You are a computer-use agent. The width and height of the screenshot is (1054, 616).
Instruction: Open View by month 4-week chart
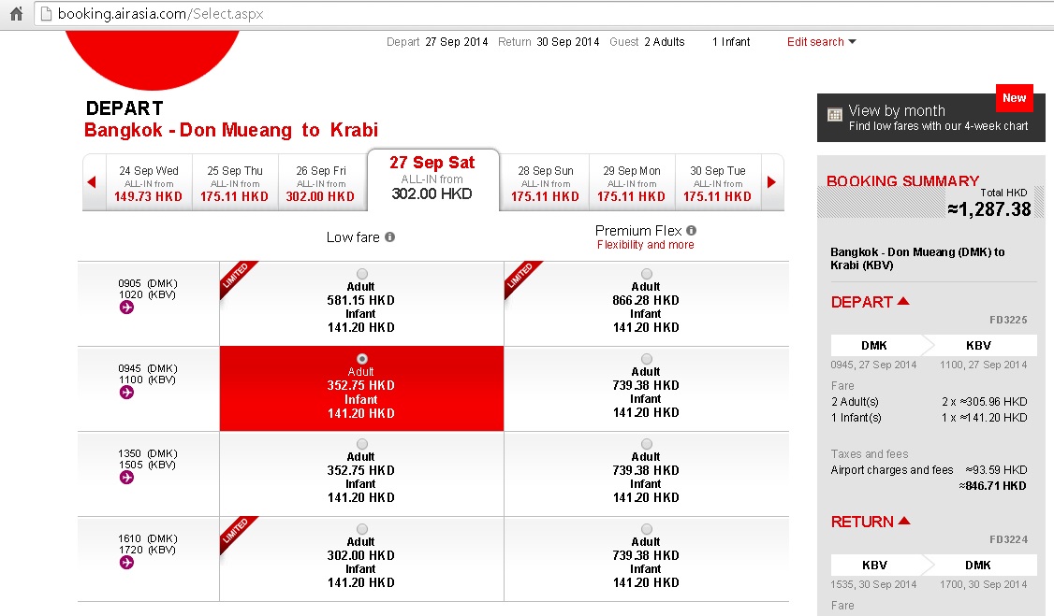929,118
